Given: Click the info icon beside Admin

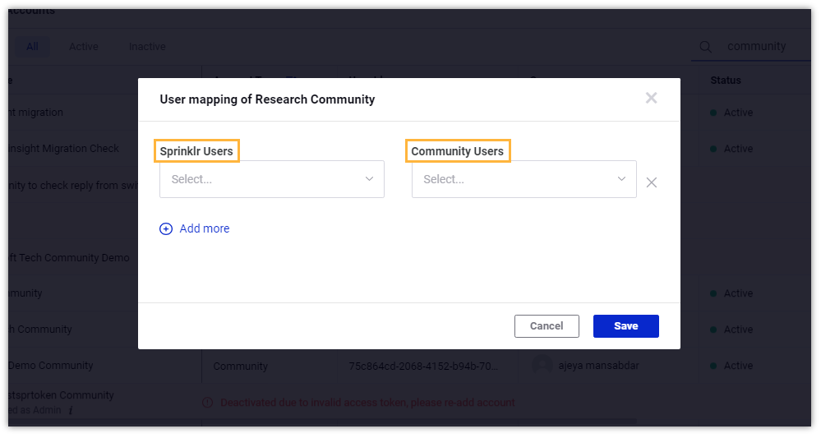Looking at the screenshot, I should tap(71, 410).
